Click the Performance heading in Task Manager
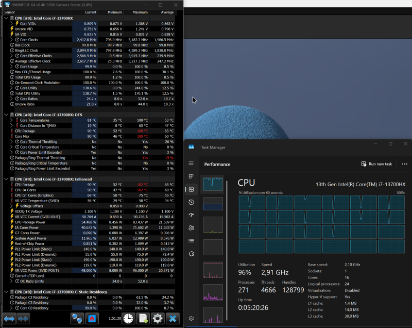Viewport: 412px width, 328px height. pos(217,165)
